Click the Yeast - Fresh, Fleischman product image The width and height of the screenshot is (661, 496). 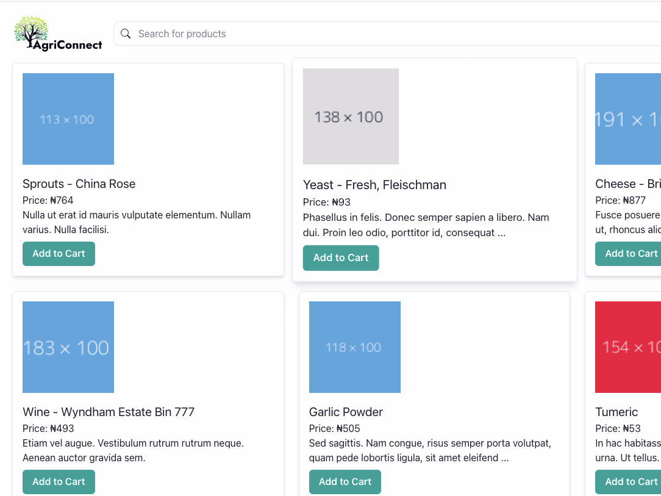(351, 116)
